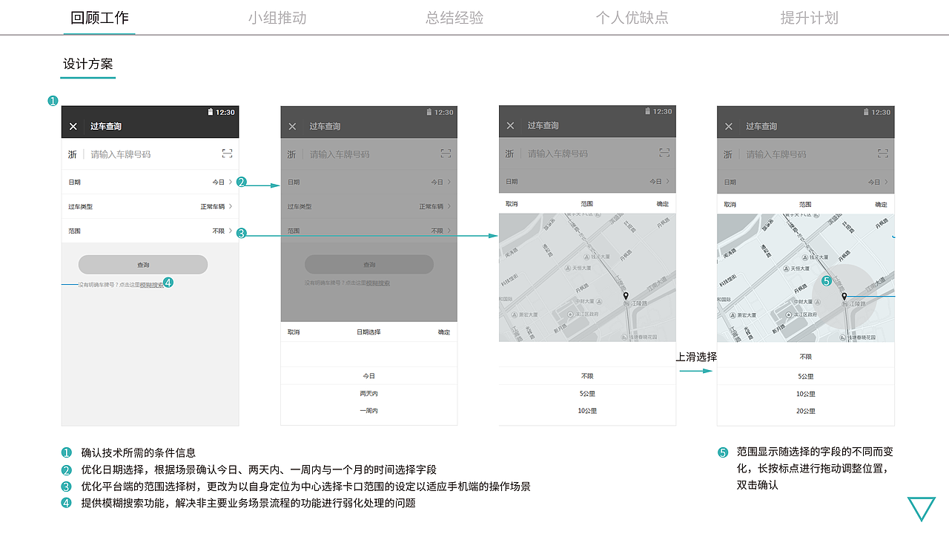Click the 设计方案 section heading
The image size is (949, 534).
pyautogui.click(x=87, y=65)
